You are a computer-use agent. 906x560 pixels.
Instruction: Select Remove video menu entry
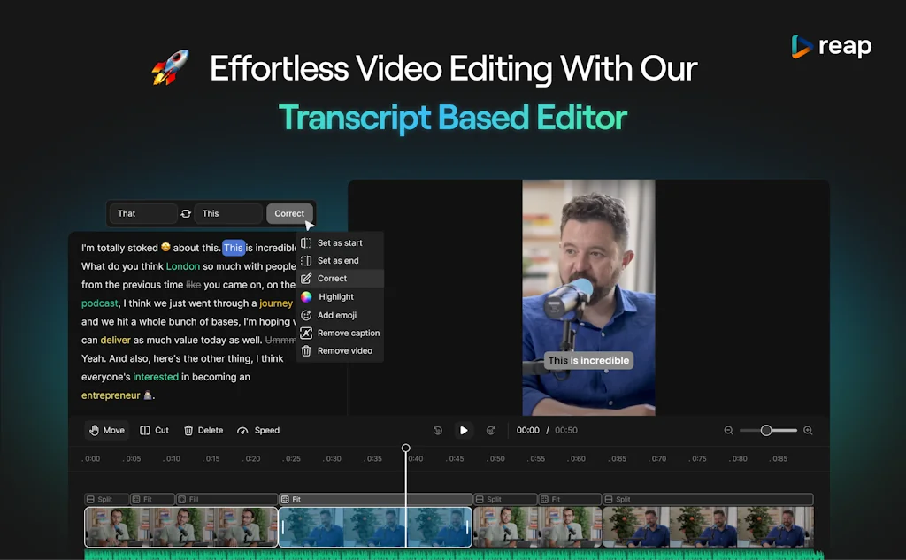[344, 351]
